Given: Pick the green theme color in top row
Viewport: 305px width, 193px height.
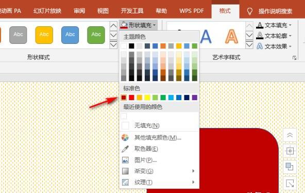Looking at the screenshot, I should (195, 46).
